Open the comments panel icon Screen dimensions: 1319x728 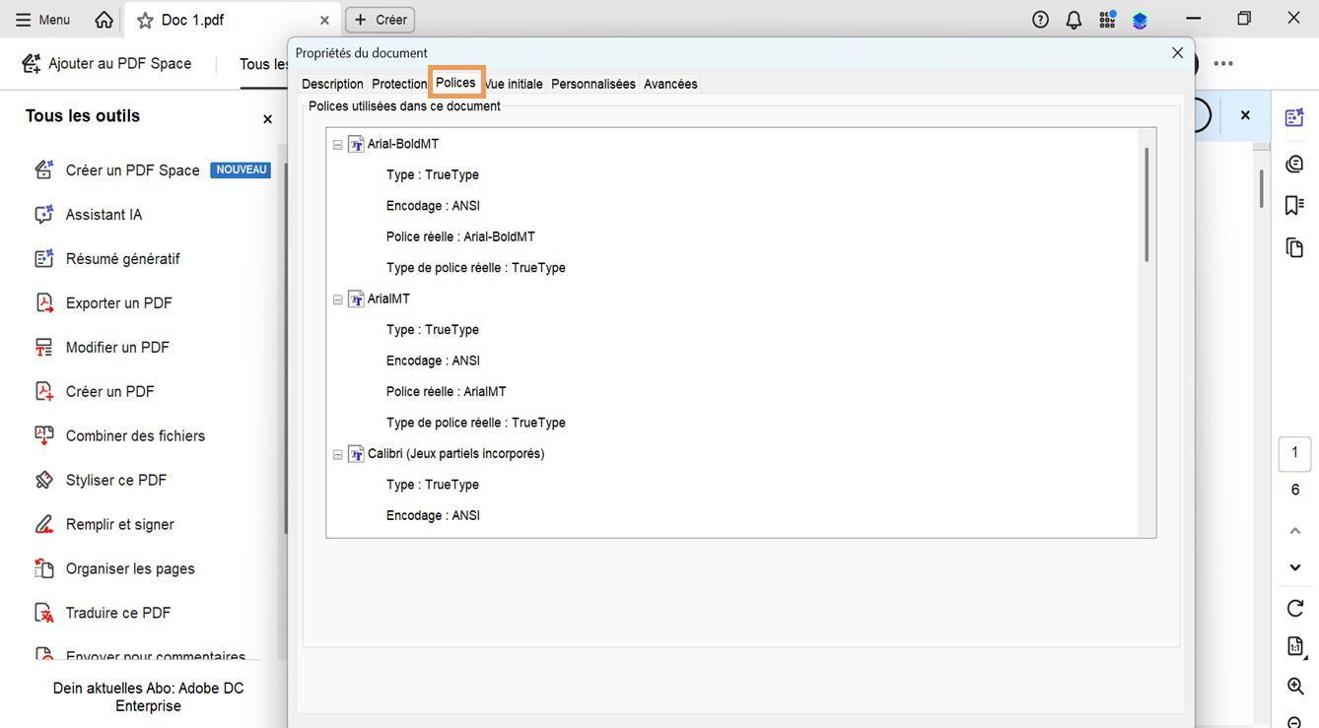(1294, 164)
